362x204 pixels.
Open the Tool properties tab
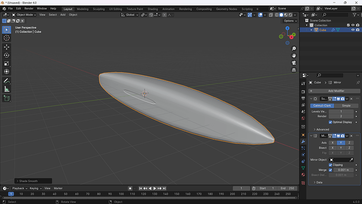pos(303,84)
